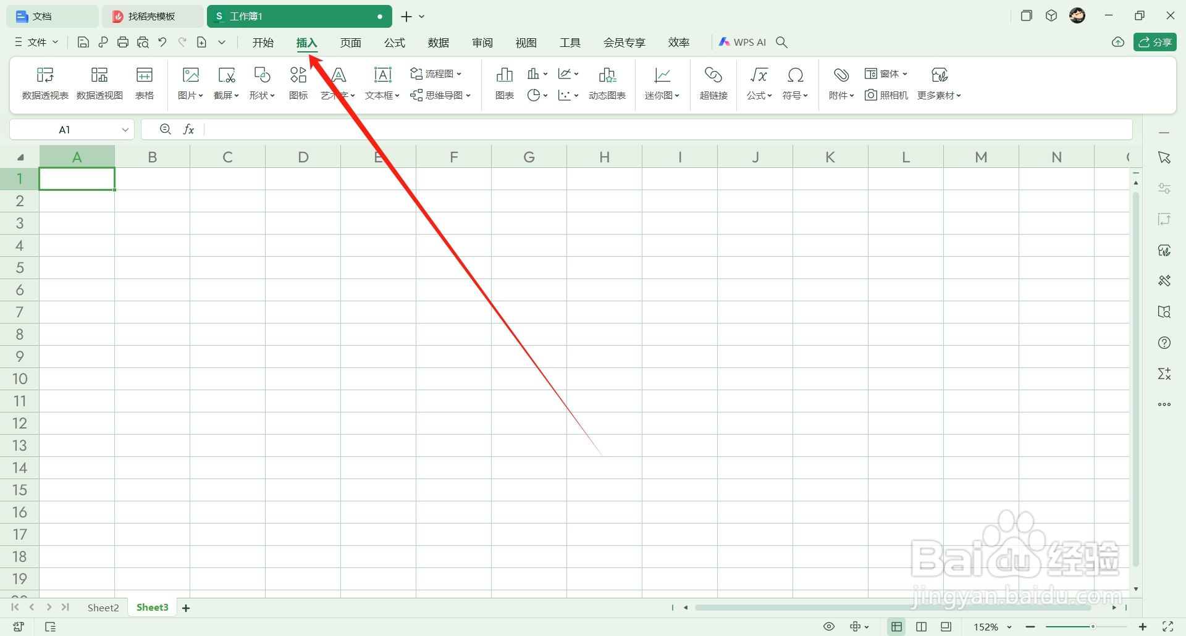The image size is (1186, 636).
Task: Insert a 文本框 text box
Action: [383, 83]
